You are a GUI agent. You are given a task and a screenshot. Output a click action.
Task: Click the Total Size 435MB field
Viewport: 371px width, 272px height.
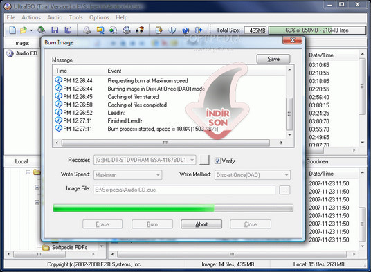[255, 30]
